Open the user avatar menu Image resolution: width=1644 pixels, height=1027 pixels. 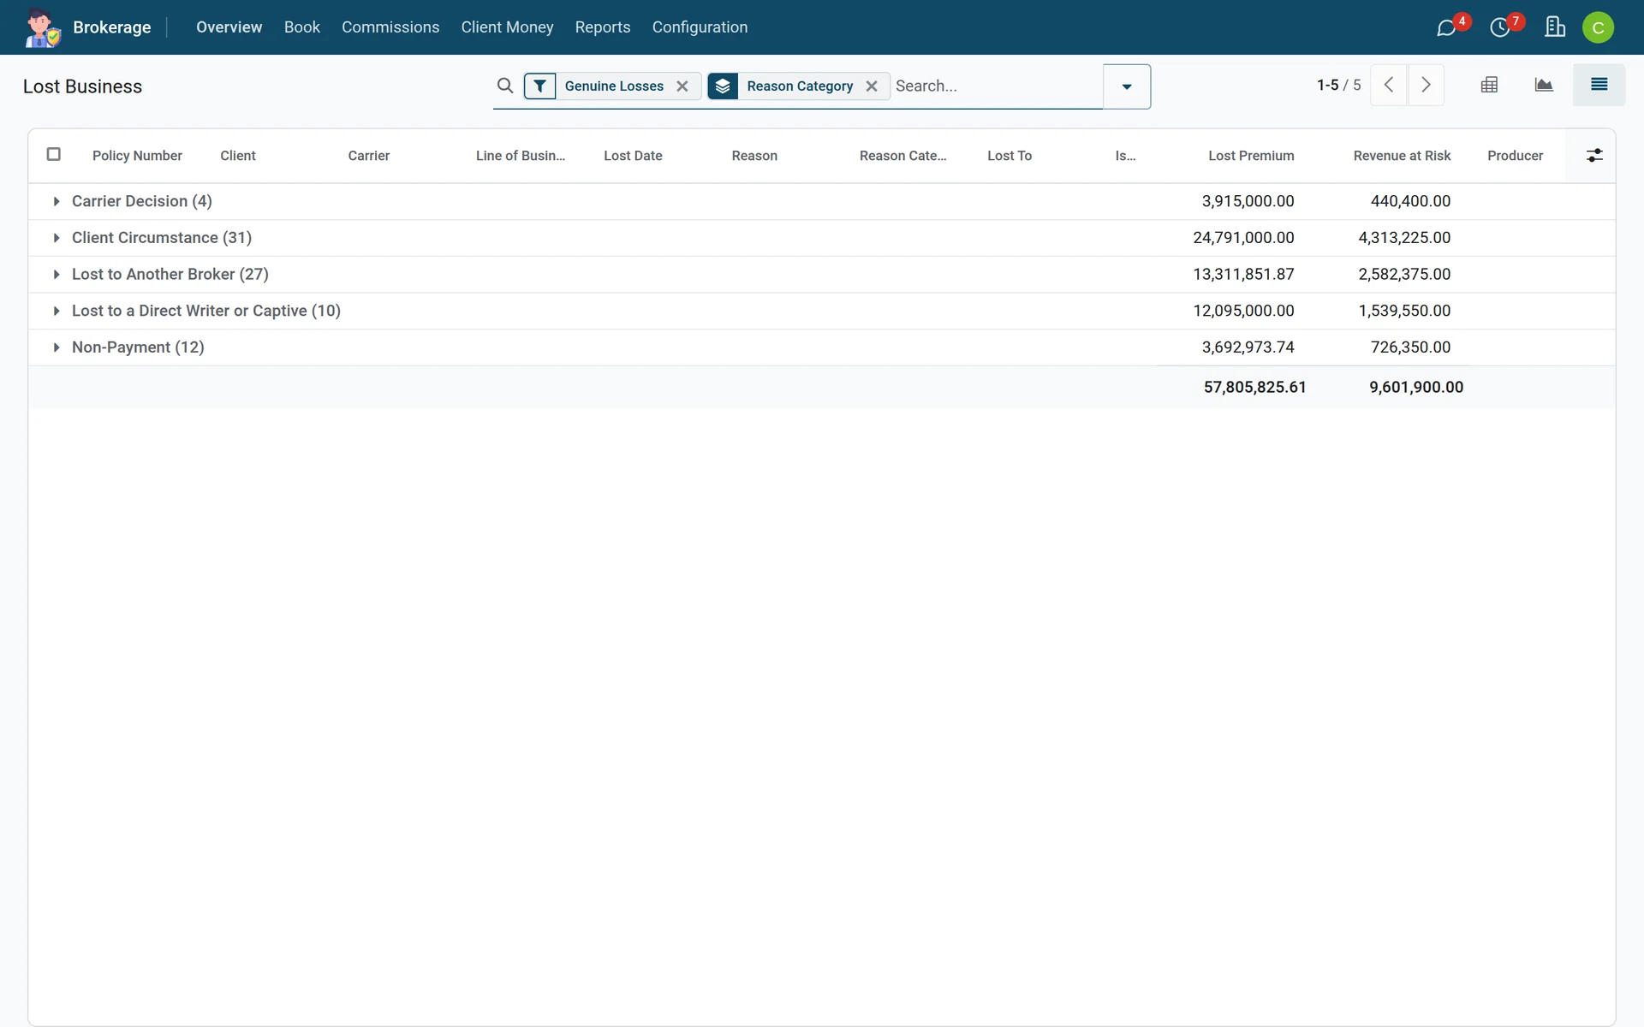pos(1598,27)
